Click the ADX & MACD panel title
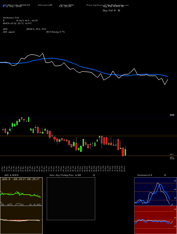This screenshot has width=177, height=234. coord(11,175)
